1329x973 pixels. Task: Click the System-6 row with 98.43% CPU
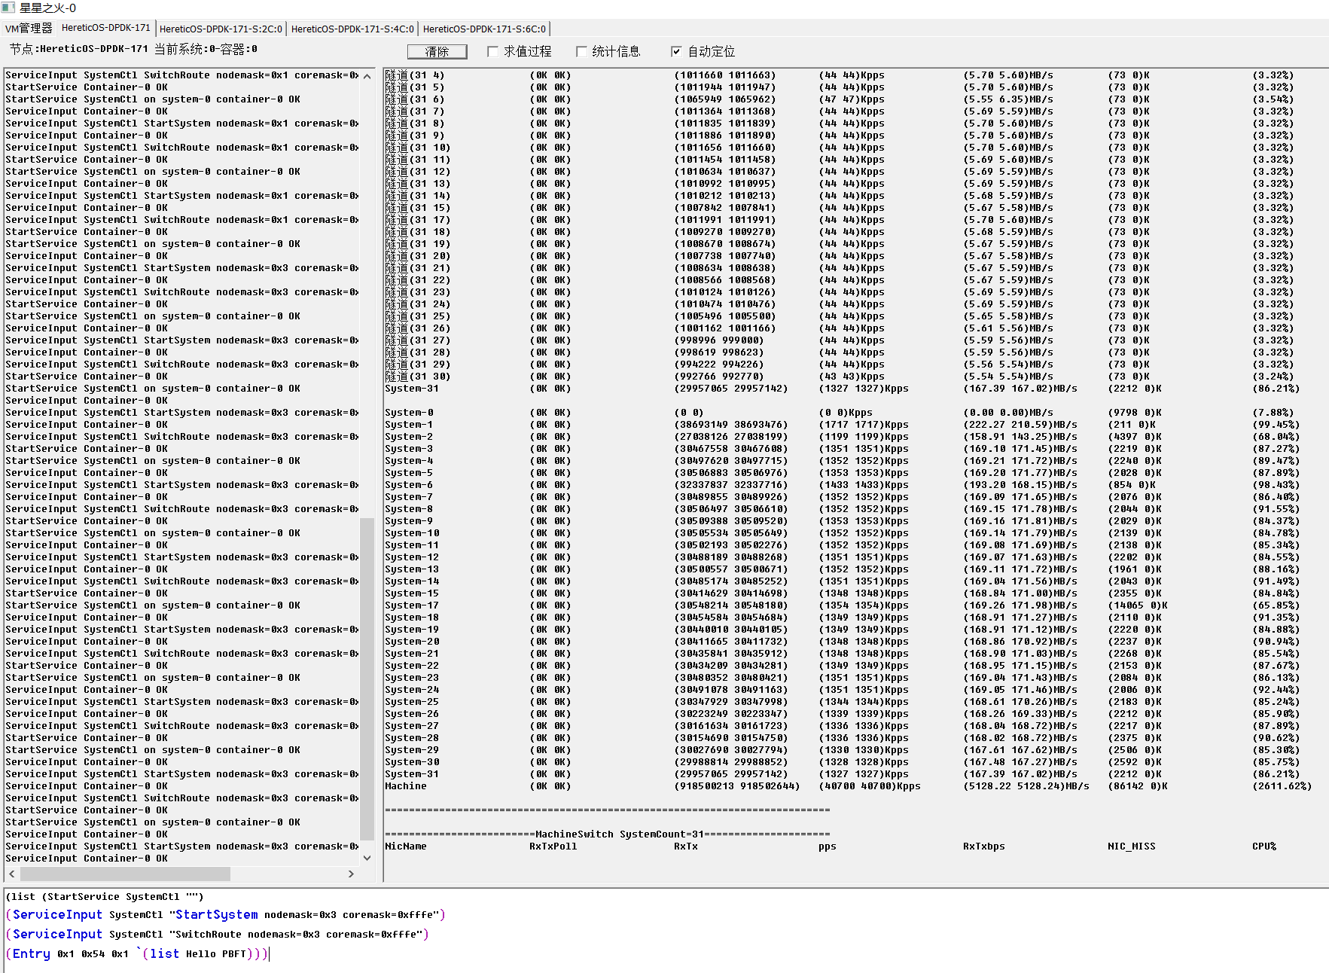[843, 485]
